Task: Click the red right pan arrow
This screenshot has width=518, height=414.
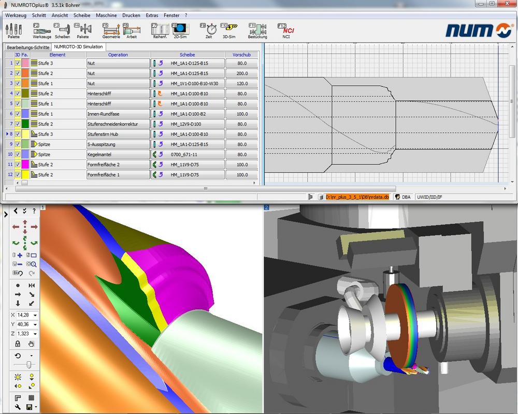Action: pos(34,227)
